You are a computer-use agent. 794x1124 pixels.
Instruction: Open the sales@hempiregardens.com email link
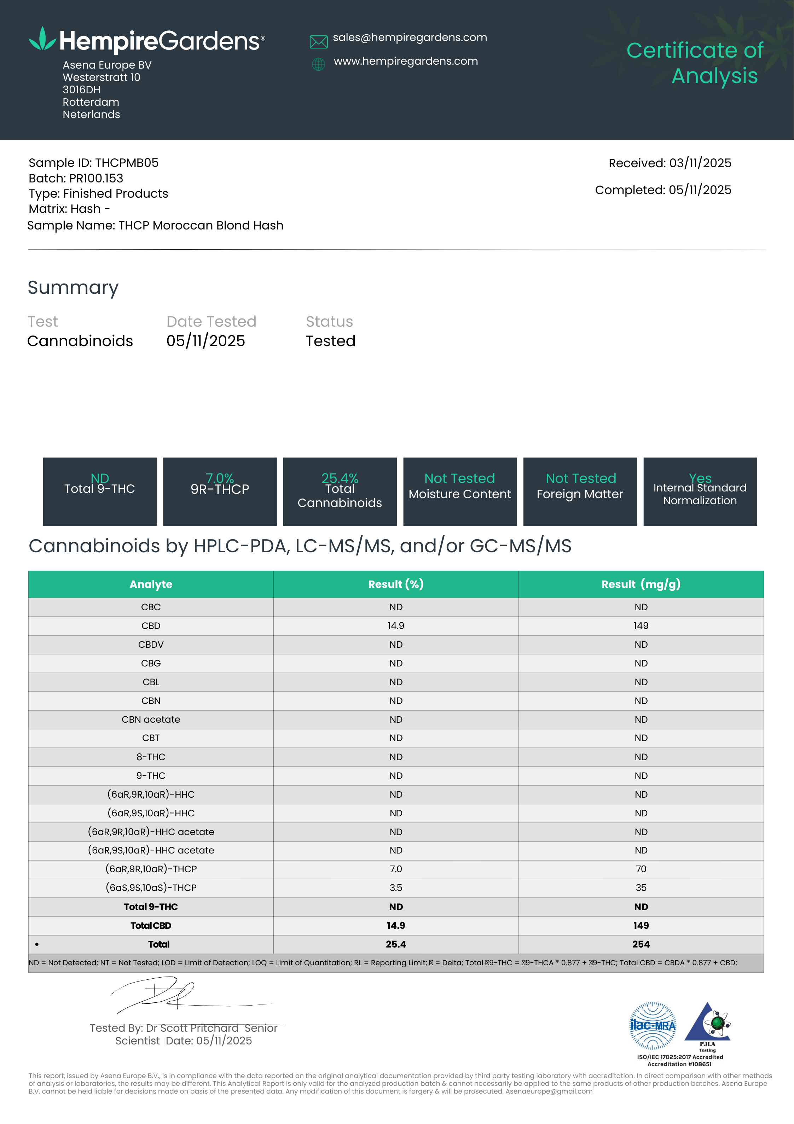[x=410, y=38]
